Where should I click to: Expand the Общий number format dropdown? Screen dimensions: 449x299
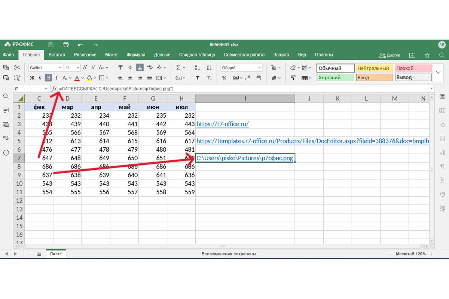click(x=259, y=68)
